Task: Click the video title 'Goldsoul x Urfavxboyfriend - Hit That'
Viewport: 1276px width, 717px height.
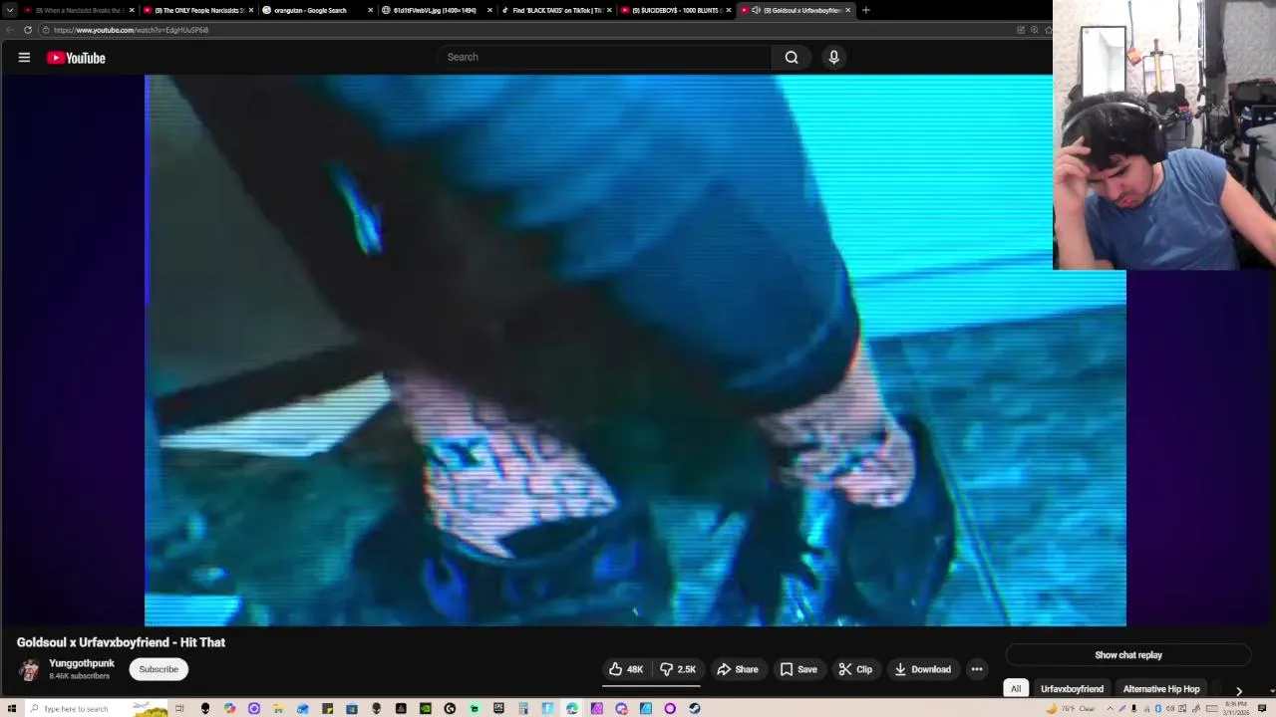Action: coord(121,642)
